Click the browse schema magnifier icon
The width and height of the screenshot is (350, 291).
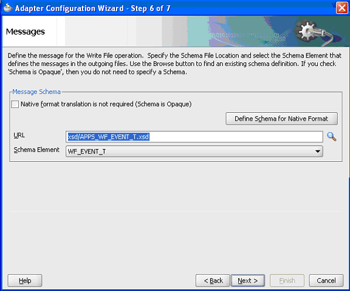[x=332, y=136]
